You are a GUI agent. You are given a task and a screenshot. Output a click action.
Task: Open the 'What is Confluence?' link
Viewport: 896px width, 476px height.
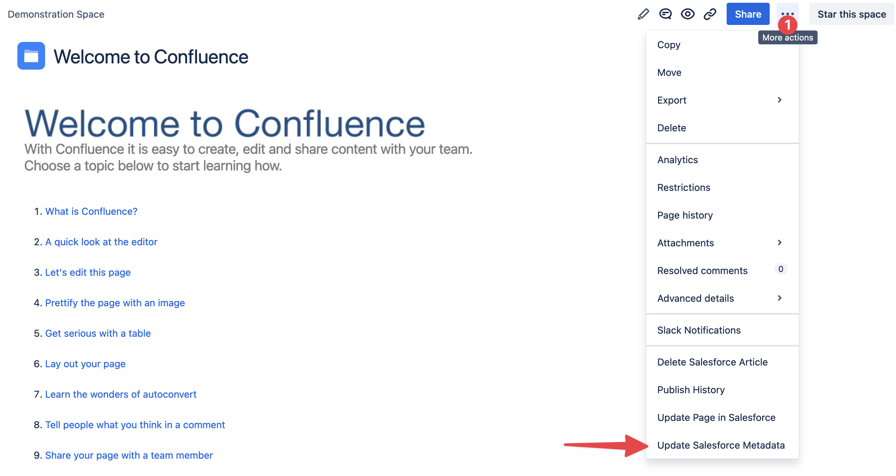[91, 211]
